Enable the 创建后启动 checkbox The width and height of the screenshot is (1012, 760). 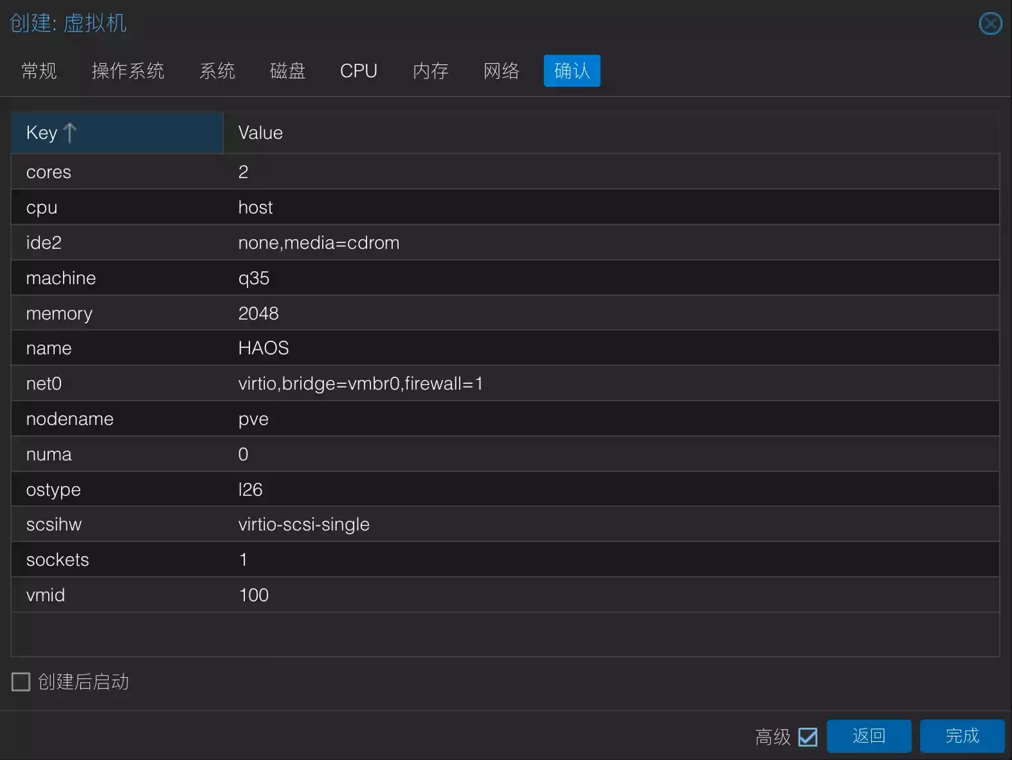(x=21, y=682)
